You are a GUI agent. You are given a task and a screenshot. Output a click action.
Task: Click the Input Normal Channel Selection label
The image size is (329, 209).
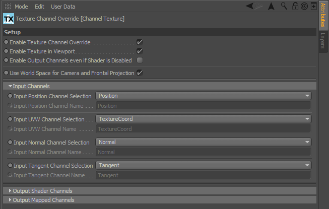click(x=51, y=143)
